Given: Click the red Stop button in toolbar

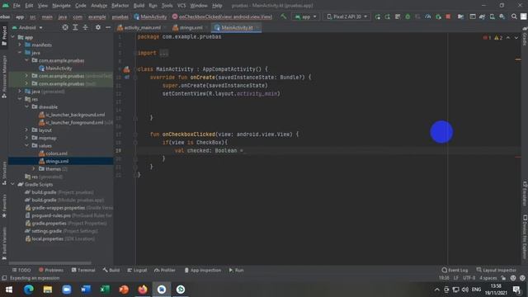Looking at the screenshot, I should tap(448, 16).
